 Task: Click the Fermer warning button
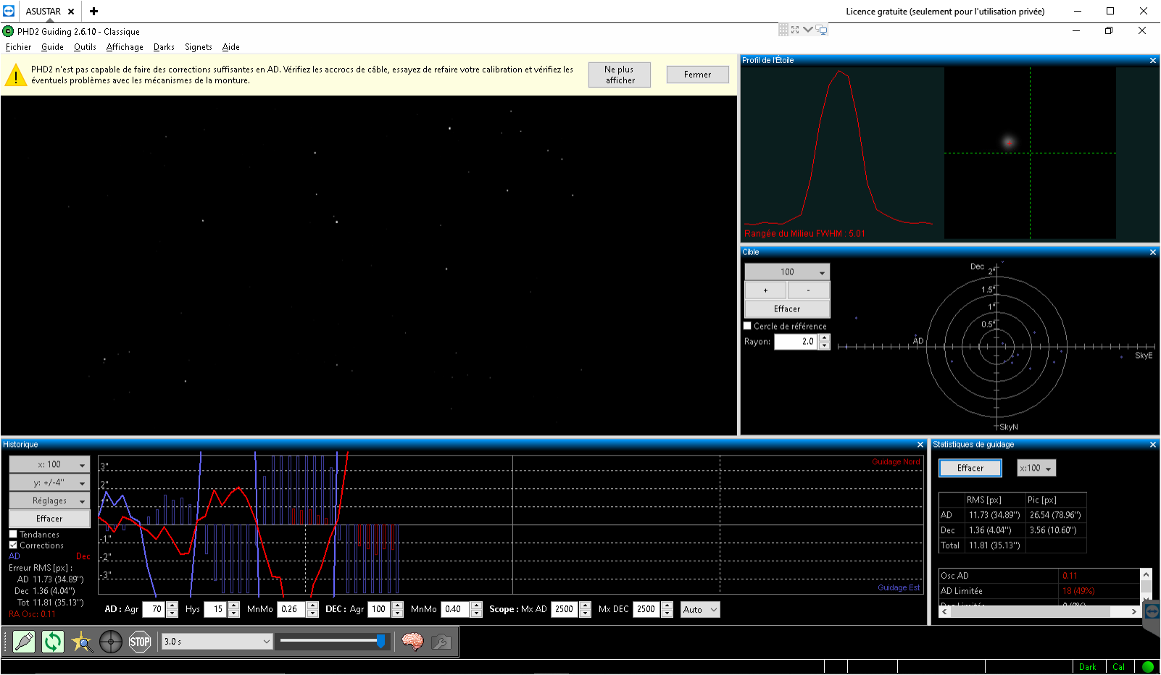point(697,75)
